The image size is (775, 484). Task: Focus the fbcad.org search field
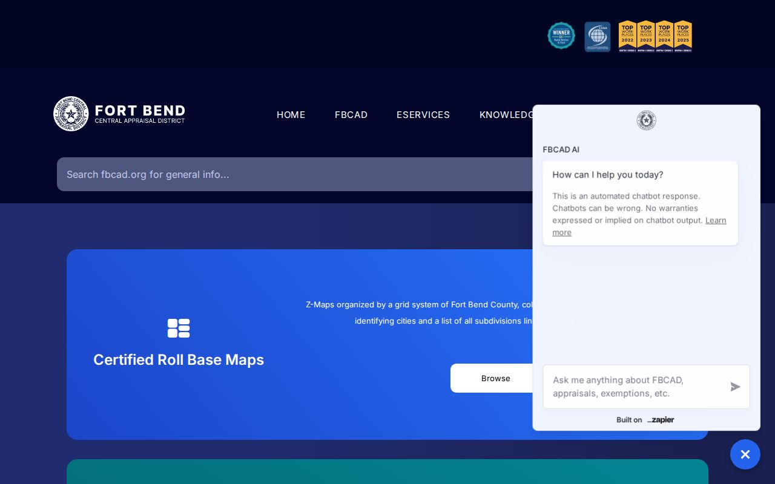pyautogui.click(x=295, y=174)
